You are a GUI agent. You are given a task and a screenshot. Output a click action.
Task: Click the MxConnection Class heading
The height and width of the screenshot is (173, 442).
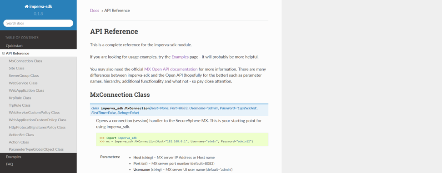pyautogui.click(x=120, y=94)
